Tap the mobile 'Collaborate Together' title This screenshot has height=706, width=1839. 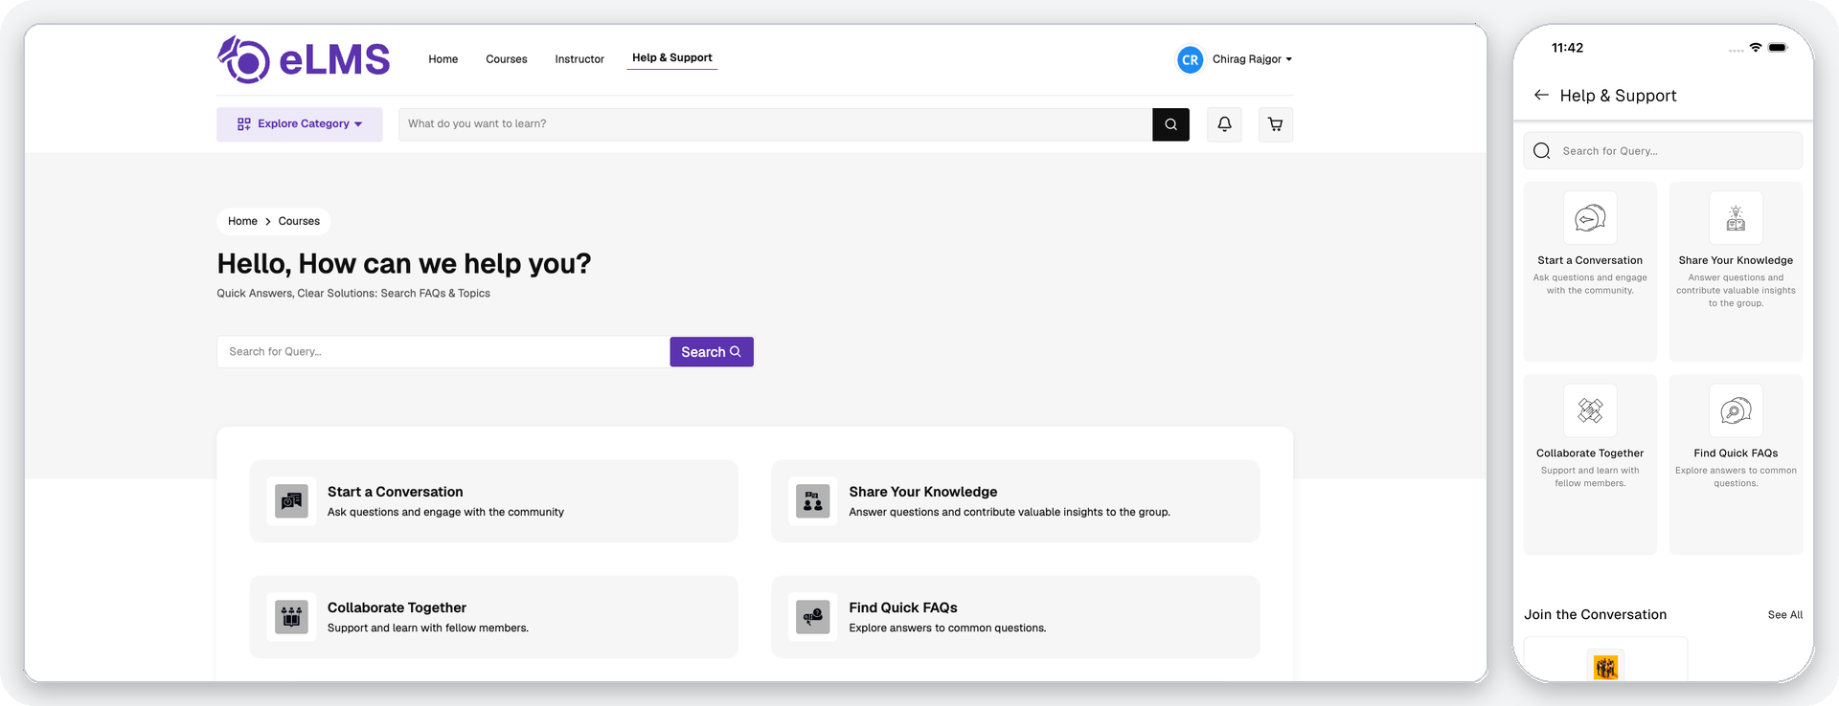pos(1590,453)
